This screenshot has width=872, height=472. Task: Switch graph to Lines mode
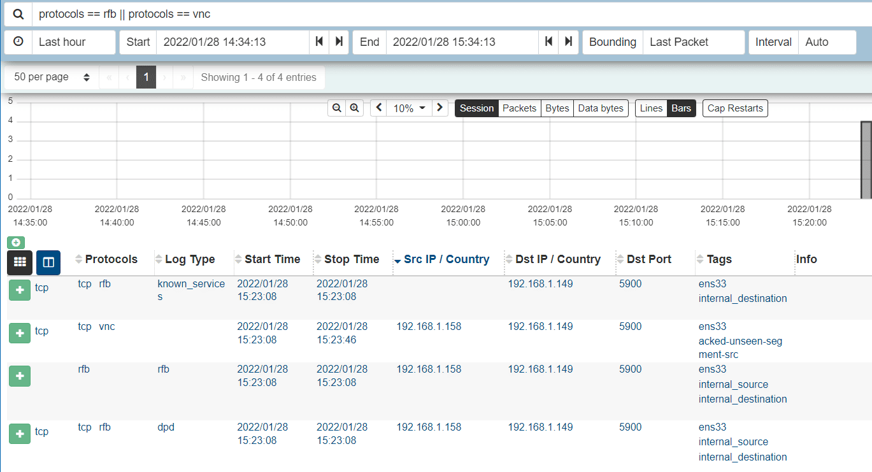[x=651, y=108]
